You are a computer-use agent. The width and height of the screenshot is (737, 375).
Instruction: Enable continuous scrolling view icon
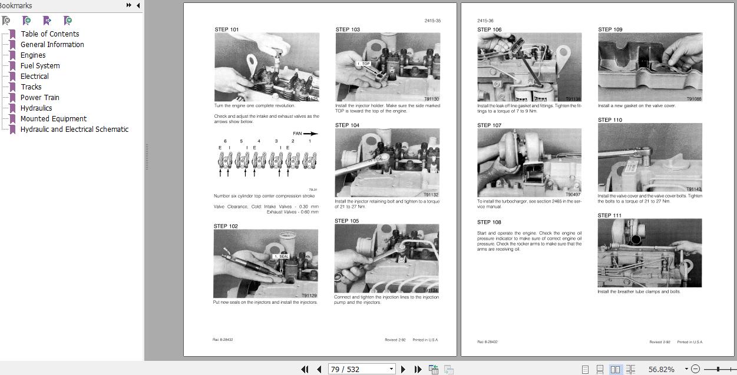point(600,369)
